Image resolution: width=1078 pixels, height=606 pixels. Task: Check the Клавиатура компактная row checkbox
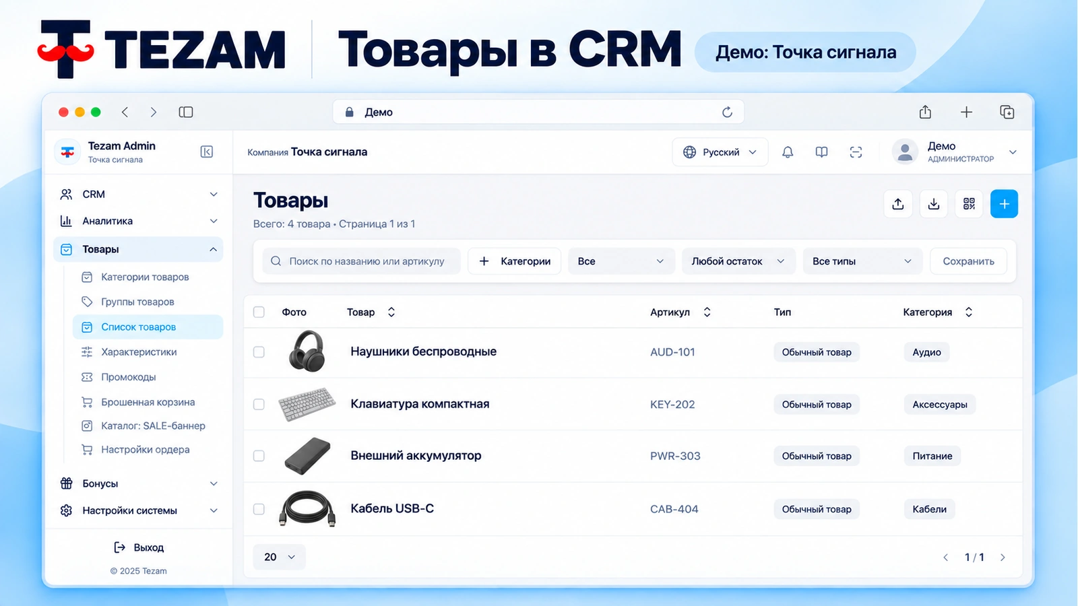click(259, 404)
